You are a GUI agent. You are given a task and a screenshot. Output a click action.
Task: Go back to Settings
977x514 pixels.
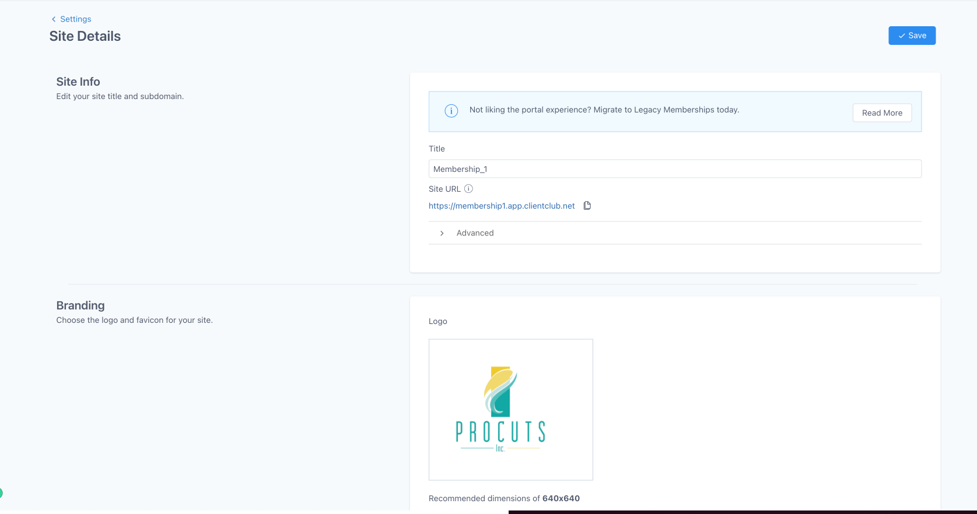[x=72, y=19]
